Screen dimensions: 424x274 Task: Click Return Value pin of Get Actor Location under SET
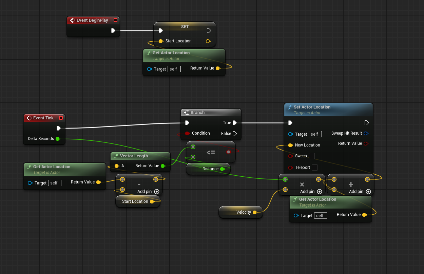tap(218, 68)
